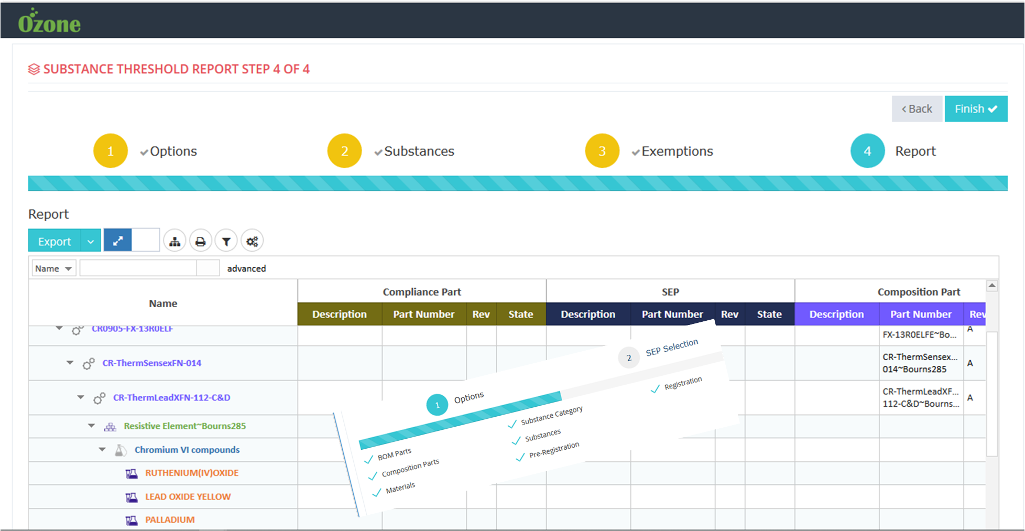Click beaker icon beside LEAD OXIDE YELLOW
Viewport: 1025px width, 531px height.
[x=132, y=497]
